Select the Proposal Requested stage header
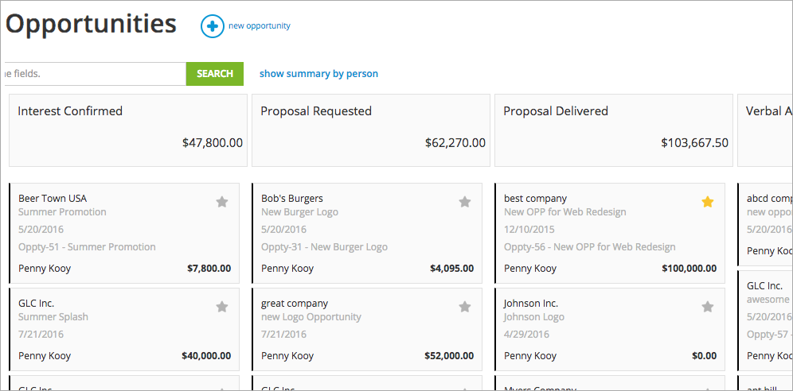 click(x=370, y=130)
